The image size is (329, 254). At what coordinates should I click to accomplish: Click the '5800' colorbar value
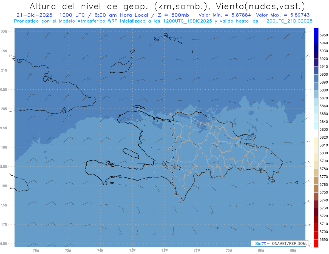[x=324, y=153]
